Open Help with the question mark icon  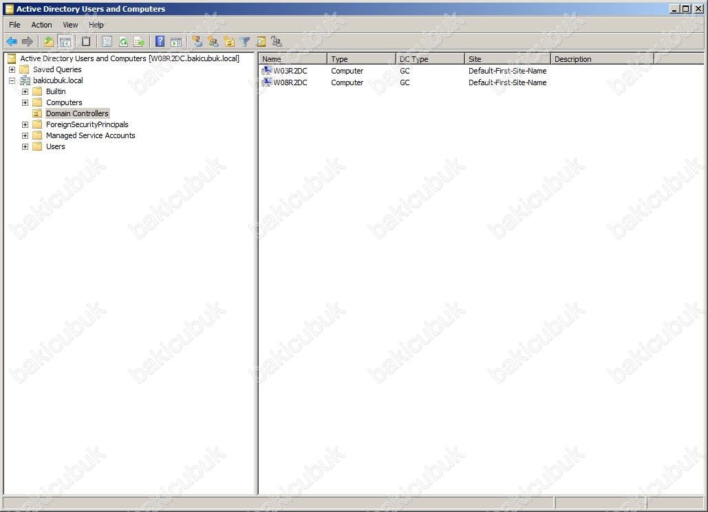(x=160, y=41)
